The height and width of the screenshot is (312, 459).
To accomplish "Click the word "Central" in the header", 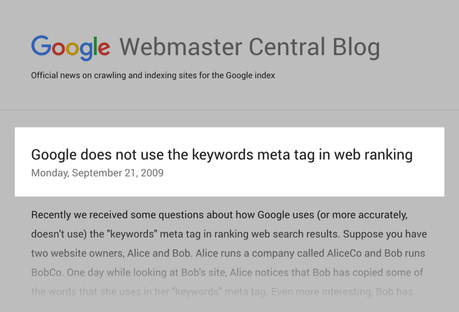I will (287, 47).
